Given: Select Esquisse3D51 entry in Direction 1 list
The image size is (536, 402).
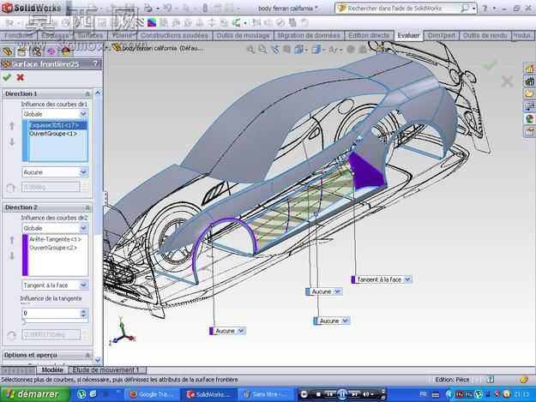Looking at the screenshot, I should pos(54,125).
